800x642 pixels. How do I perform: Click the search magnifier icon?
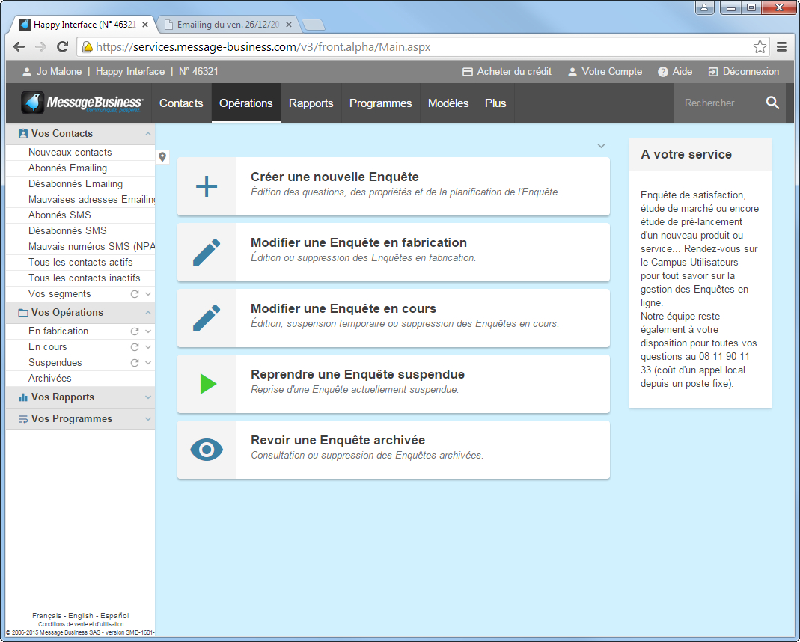(772, 103)
